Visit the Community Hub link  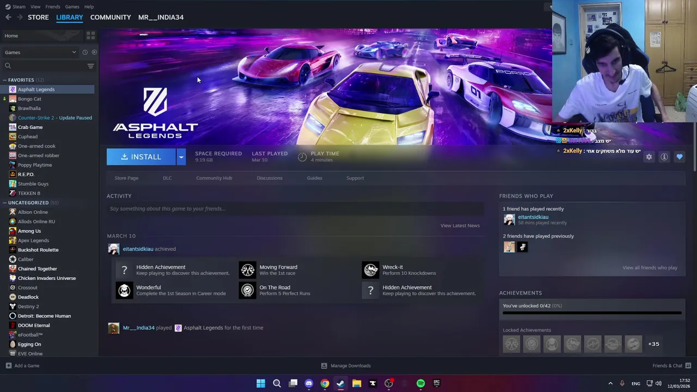point(214,178)
